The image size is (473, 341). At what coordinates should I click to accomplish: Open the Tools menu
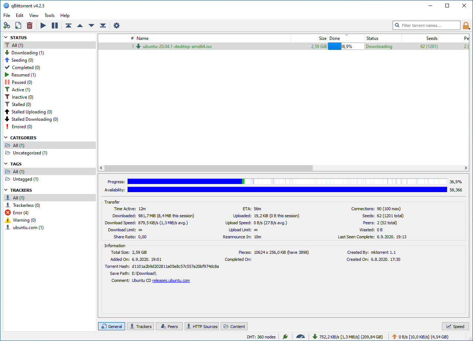pos(49,16)
